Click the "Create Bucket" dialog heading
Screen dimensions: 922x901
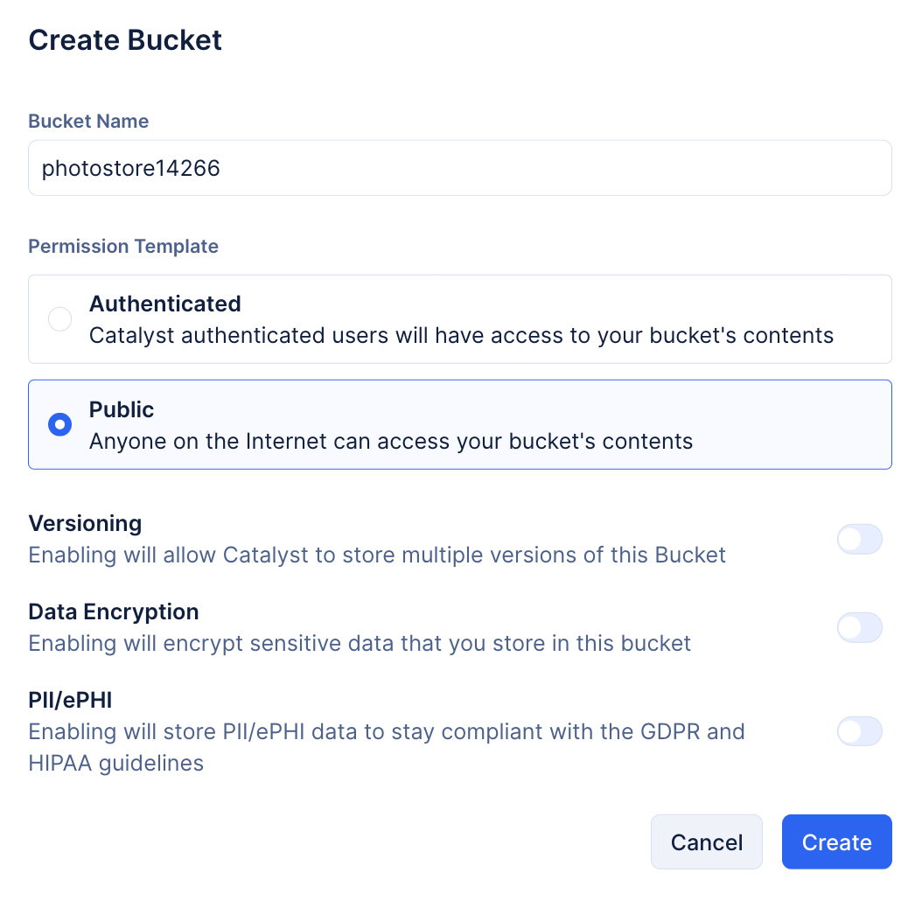(x=125, y=40)
